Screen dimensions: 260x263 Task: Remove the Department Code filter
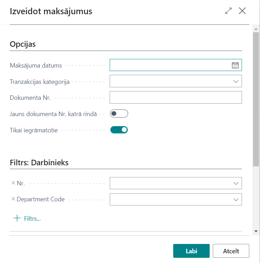[13, 199]
